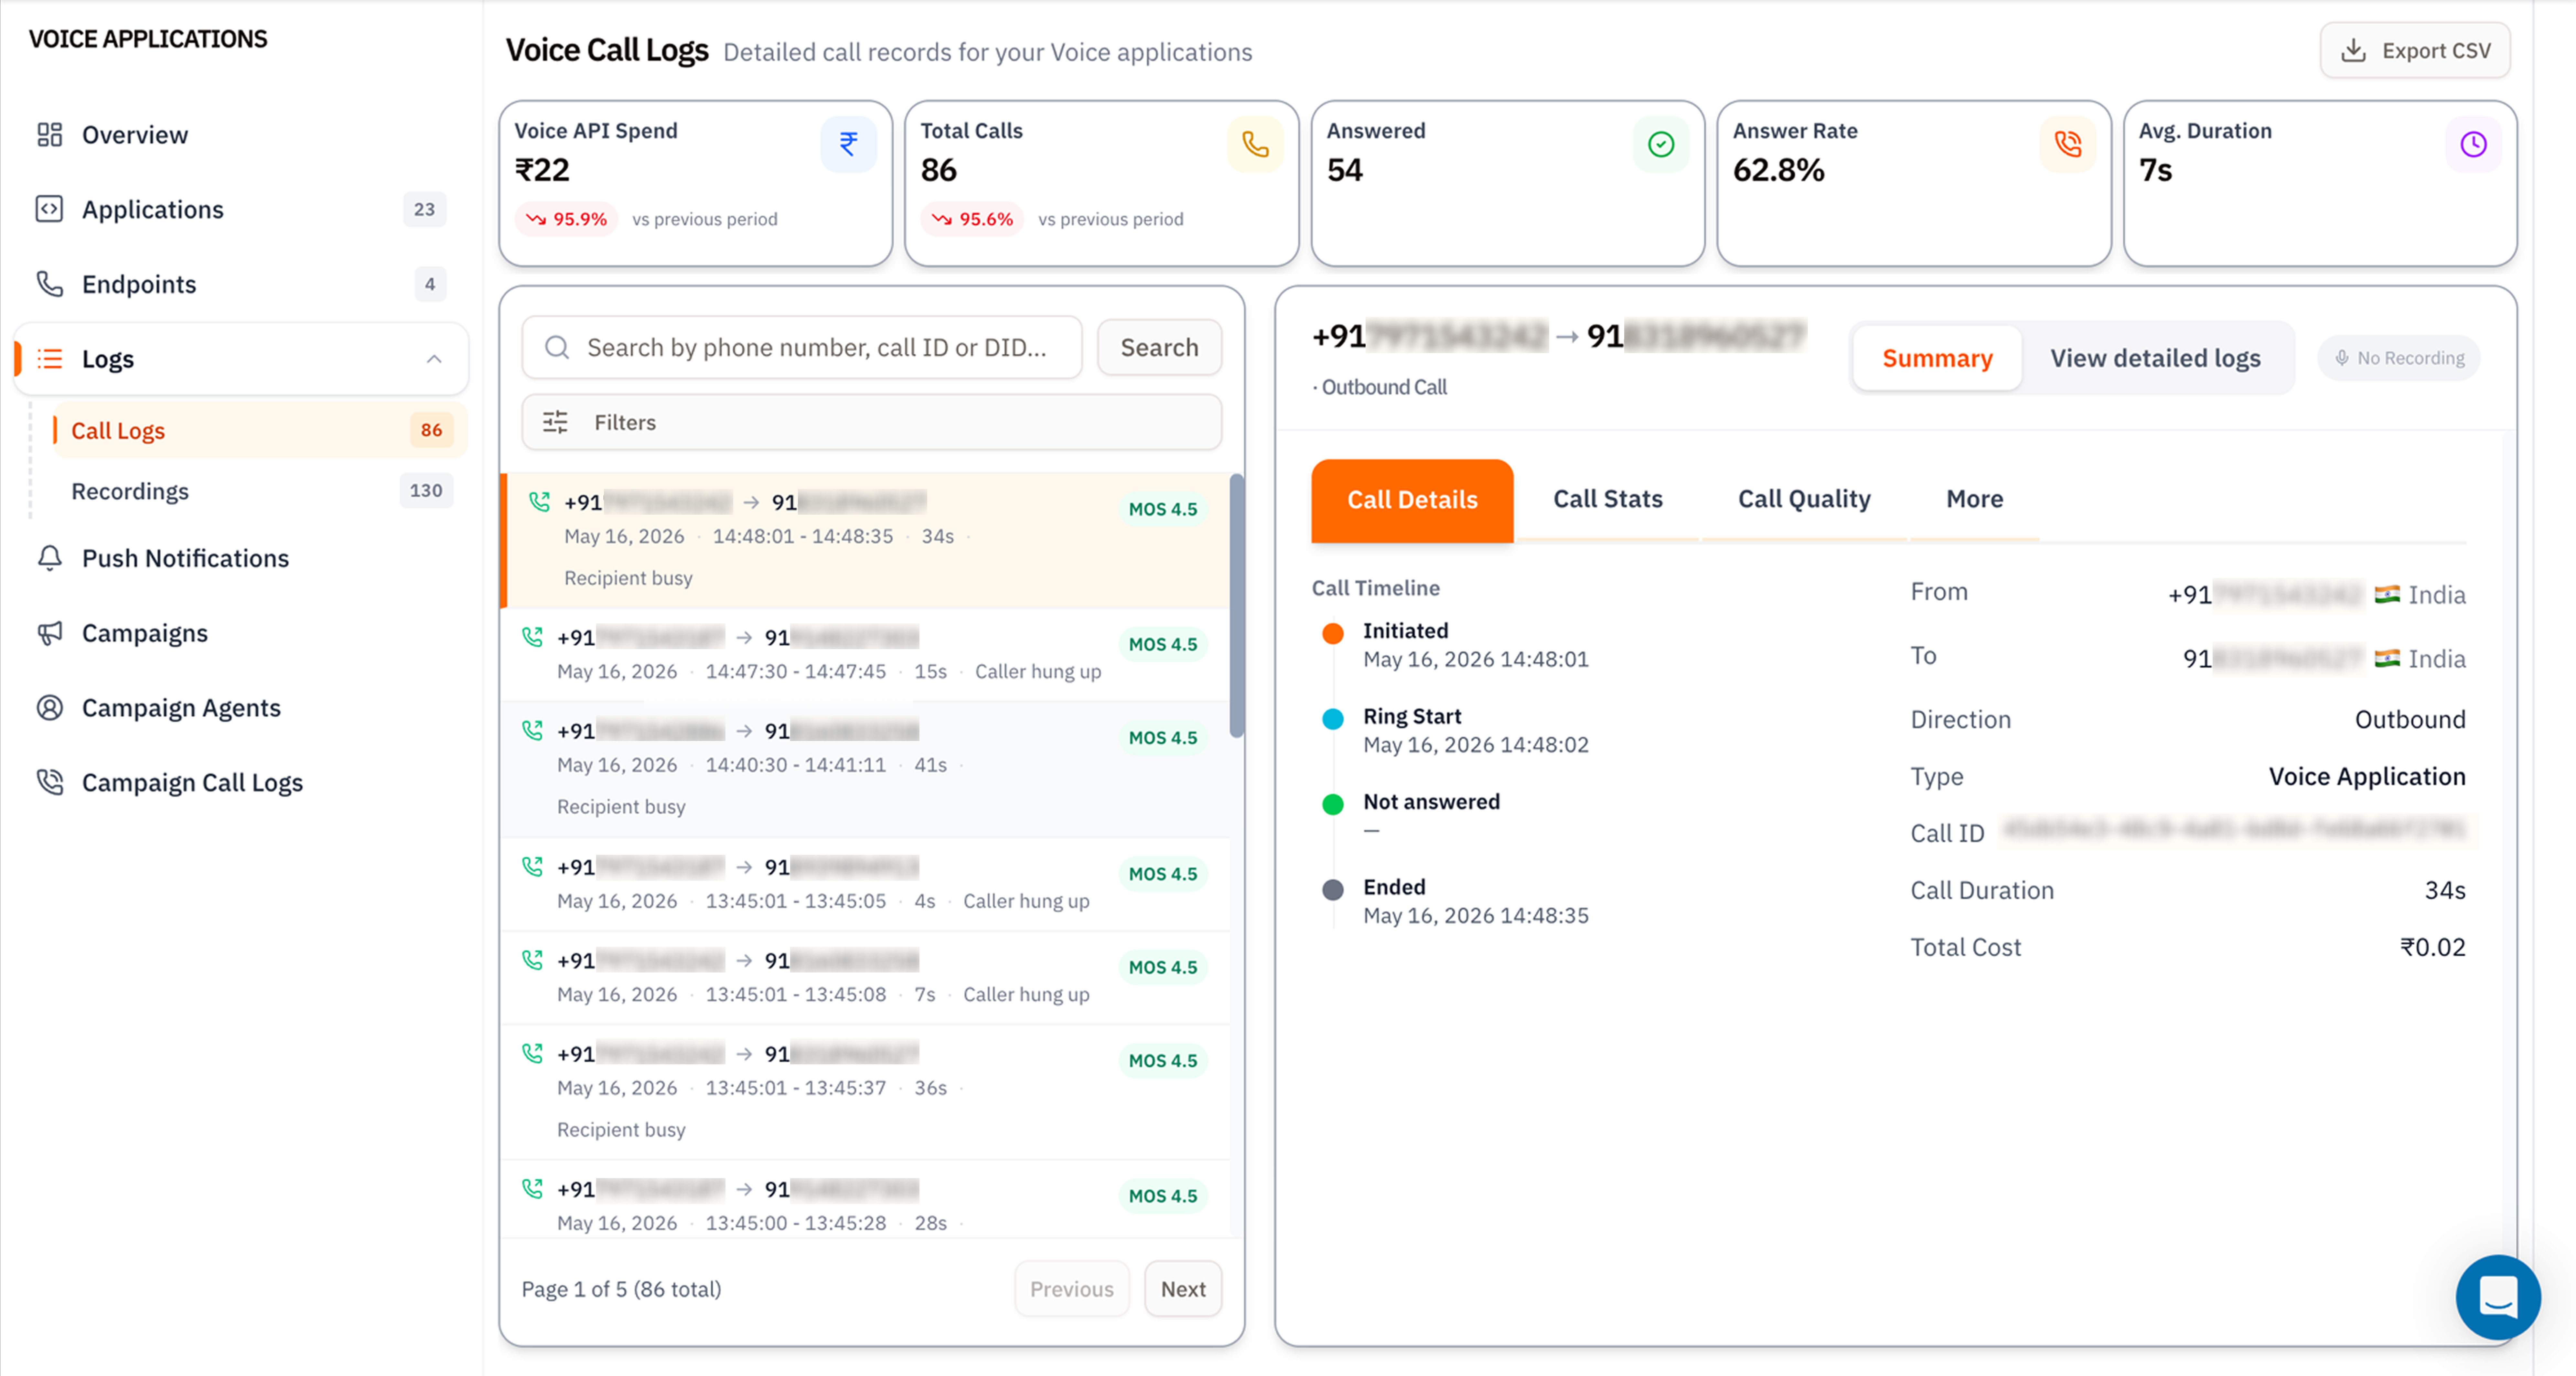The width and height of the screenshot is (2576, 1376).
Task: Click the phone icon in Total Calls card
Action: pyautogui.click(x=1255, y=144)
